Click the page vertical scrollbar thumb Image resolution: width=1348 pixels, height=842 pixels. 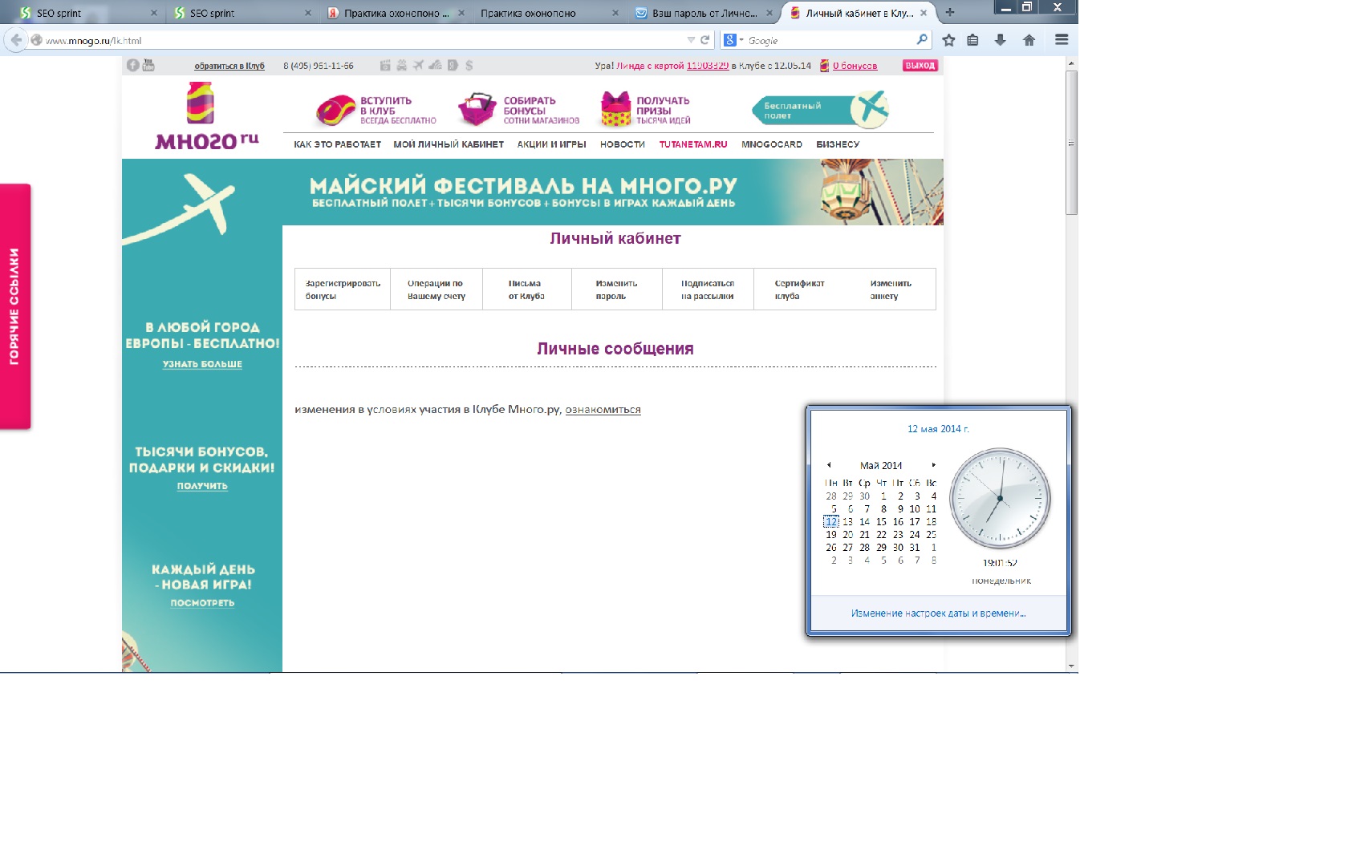pyautogui.click(x=1071, y=143)
